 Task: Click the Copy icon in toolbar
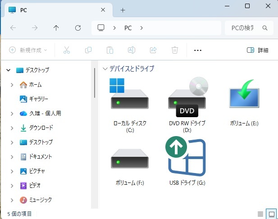pyautogui.click(x=88, y=50)
